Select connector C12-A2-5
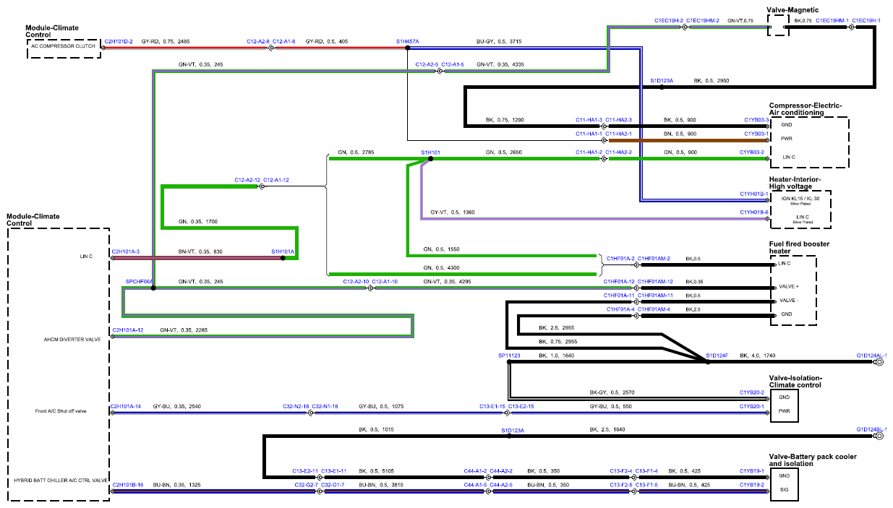The height and width of the screenshot is (508, 893). point(427,65)
